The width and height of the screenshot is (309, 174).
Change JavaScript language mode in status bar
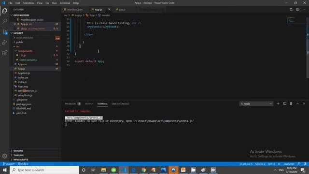[289, 164]
